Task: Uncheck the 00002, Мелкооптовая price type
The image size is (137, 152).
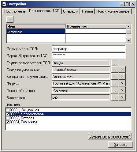Action: [x=8, y=114]
